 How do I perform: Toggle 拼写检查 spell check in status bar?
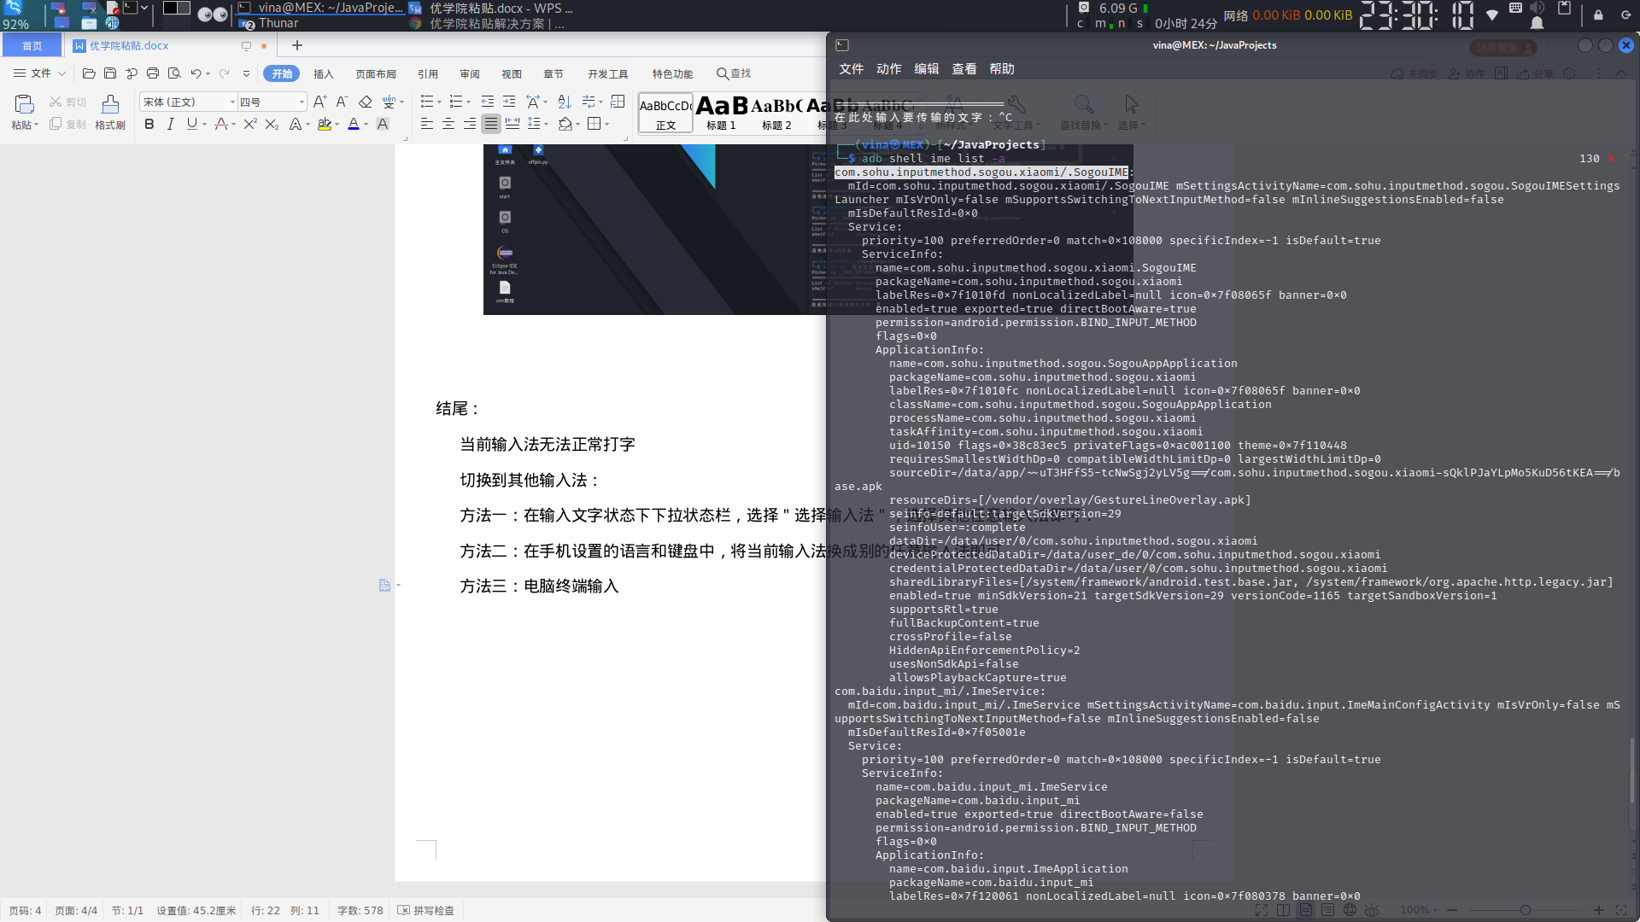point(426,910)
